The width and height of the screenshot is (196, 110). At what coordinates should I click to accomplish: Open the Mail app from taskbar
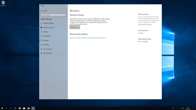coord(29,108)
